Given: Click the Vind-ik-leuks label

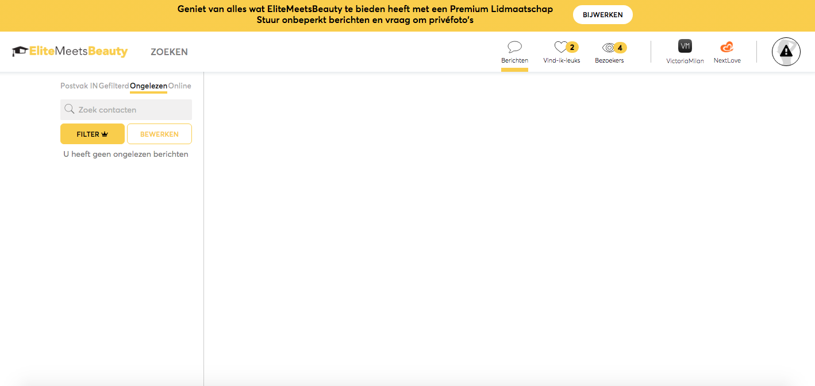Looking at the screenshot, I should pos(562,60).
